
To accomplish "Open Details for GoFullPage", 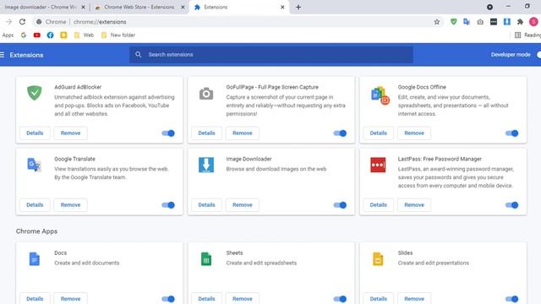I will pos(206,133).
